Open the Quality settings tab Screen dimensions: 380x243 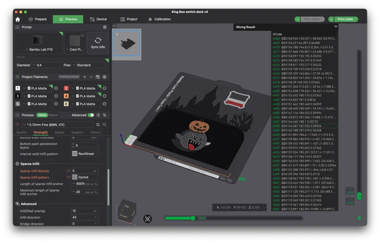(x=22, y=132)
